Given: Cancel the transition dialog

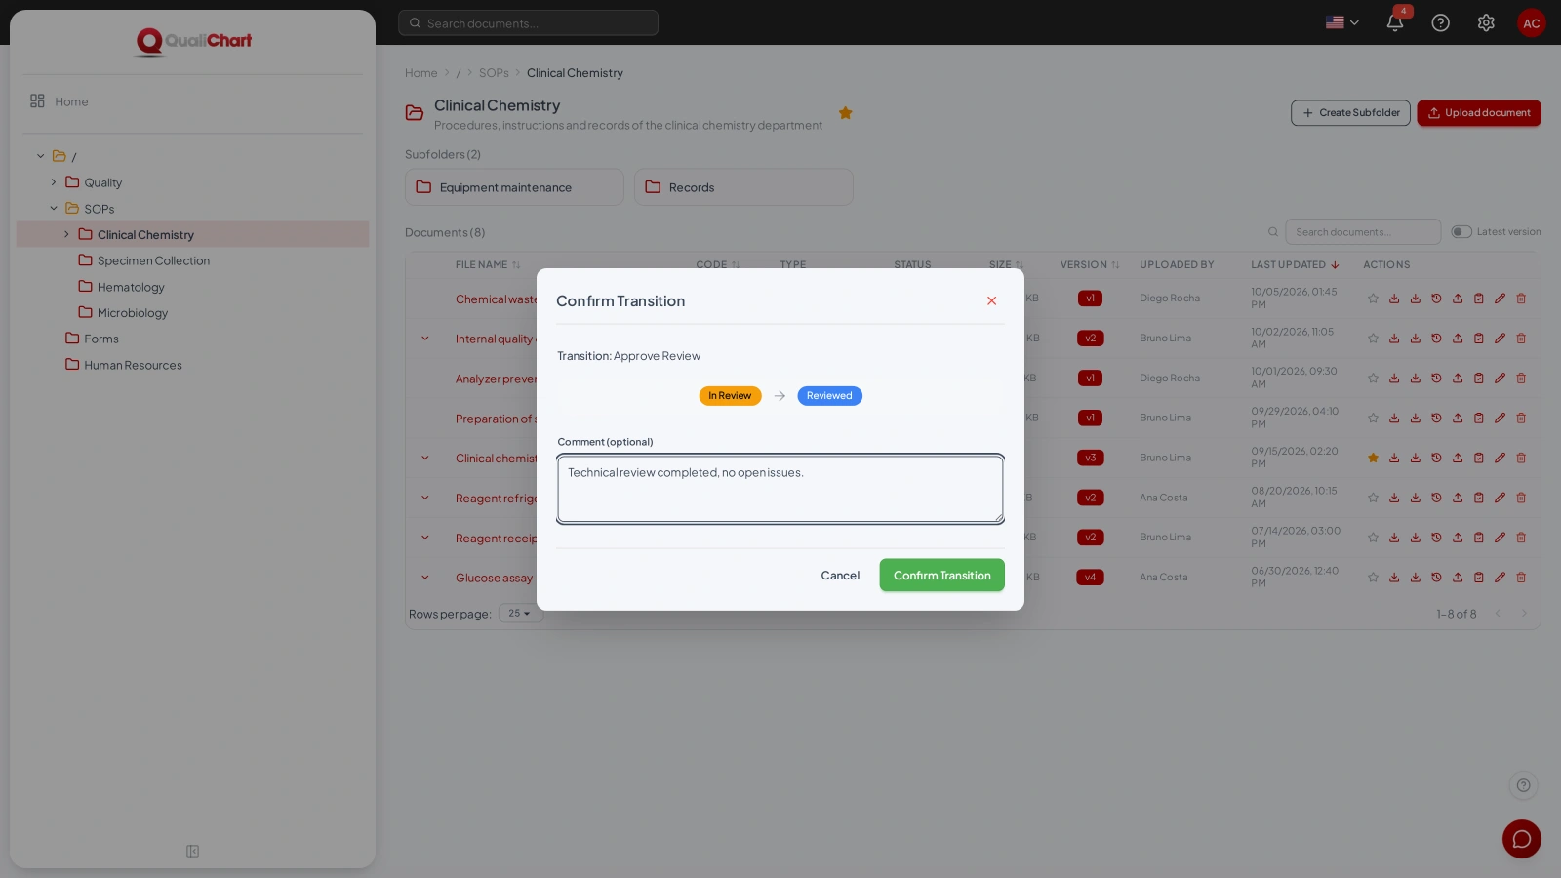Looking at the screenshot, I should [x=840, y=576].
